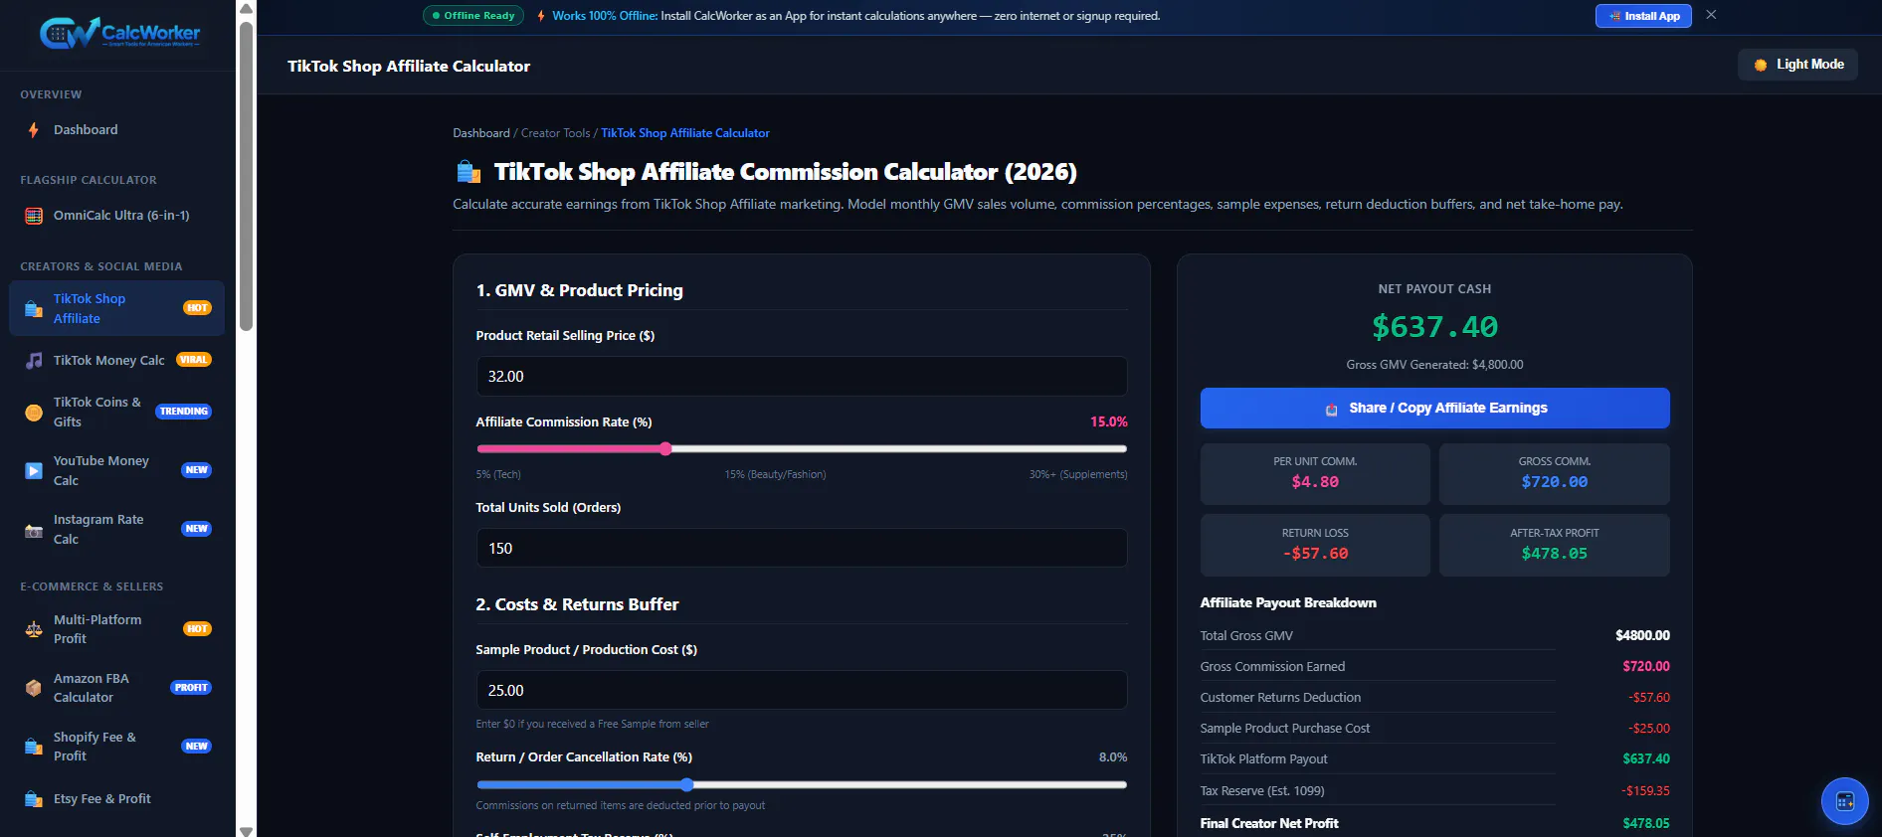Click TikTok Shop Affiliate Calculator breadcrumb
The width and height of the screenshot is (1882, 837).
point(685,133)
